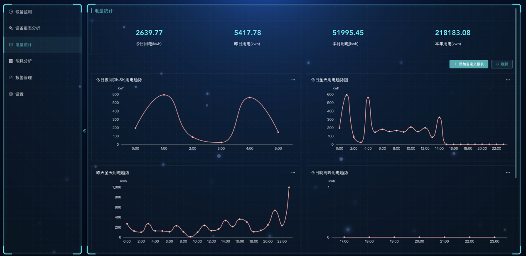526x256 pixels.
Task: Click the 今日晚高峰用电趋势 chart title
Action: (x=329, y=173)
